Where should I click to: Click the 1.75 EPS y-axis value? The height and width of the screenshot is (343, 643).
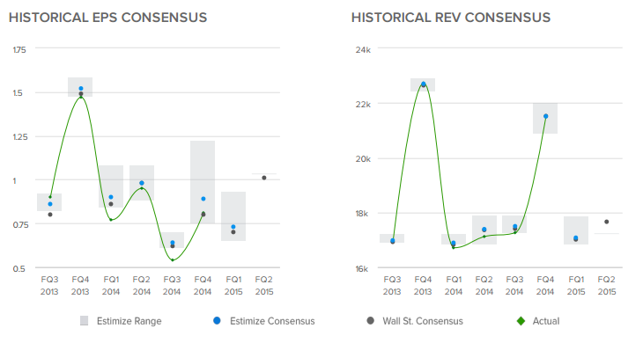(19, 50)
